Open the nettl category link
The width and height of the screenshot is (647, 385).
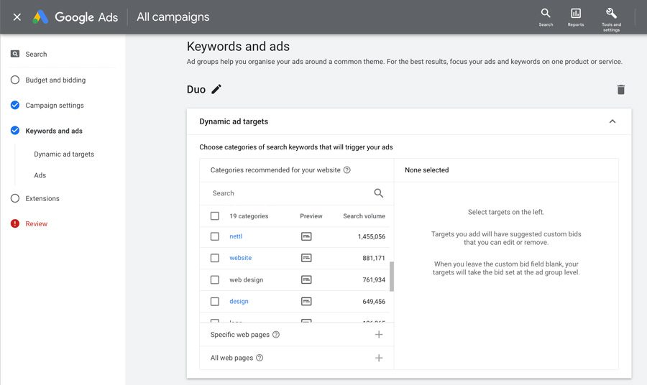pyautogui.click(x=236, y=236)
